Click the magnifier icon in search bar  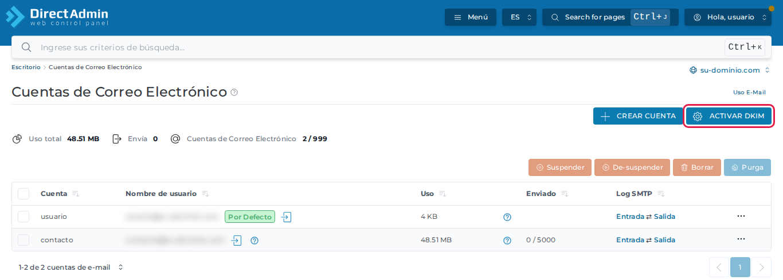26,47
